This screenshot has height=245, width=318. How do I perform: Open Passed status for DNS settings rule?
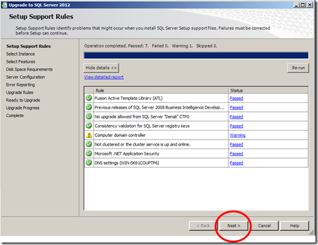click(237, 163)
